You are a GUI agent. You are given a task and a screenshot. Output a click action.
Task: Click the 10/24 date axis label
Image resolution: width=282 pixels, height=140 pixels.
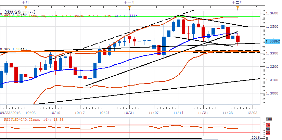tap(105, 113)
